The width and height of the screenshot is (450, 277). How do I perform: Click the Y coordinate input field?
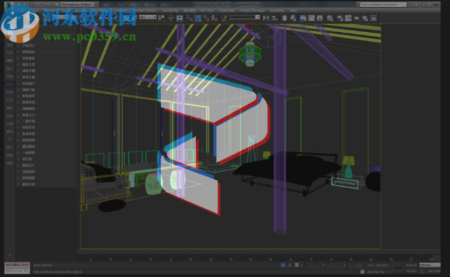333,265
